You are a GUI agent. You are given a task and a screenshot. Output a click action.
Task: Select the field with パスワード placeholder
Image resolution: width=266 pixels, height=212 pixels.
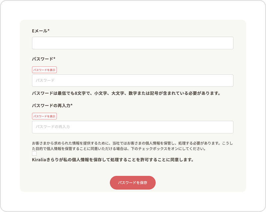pos(133,81)
